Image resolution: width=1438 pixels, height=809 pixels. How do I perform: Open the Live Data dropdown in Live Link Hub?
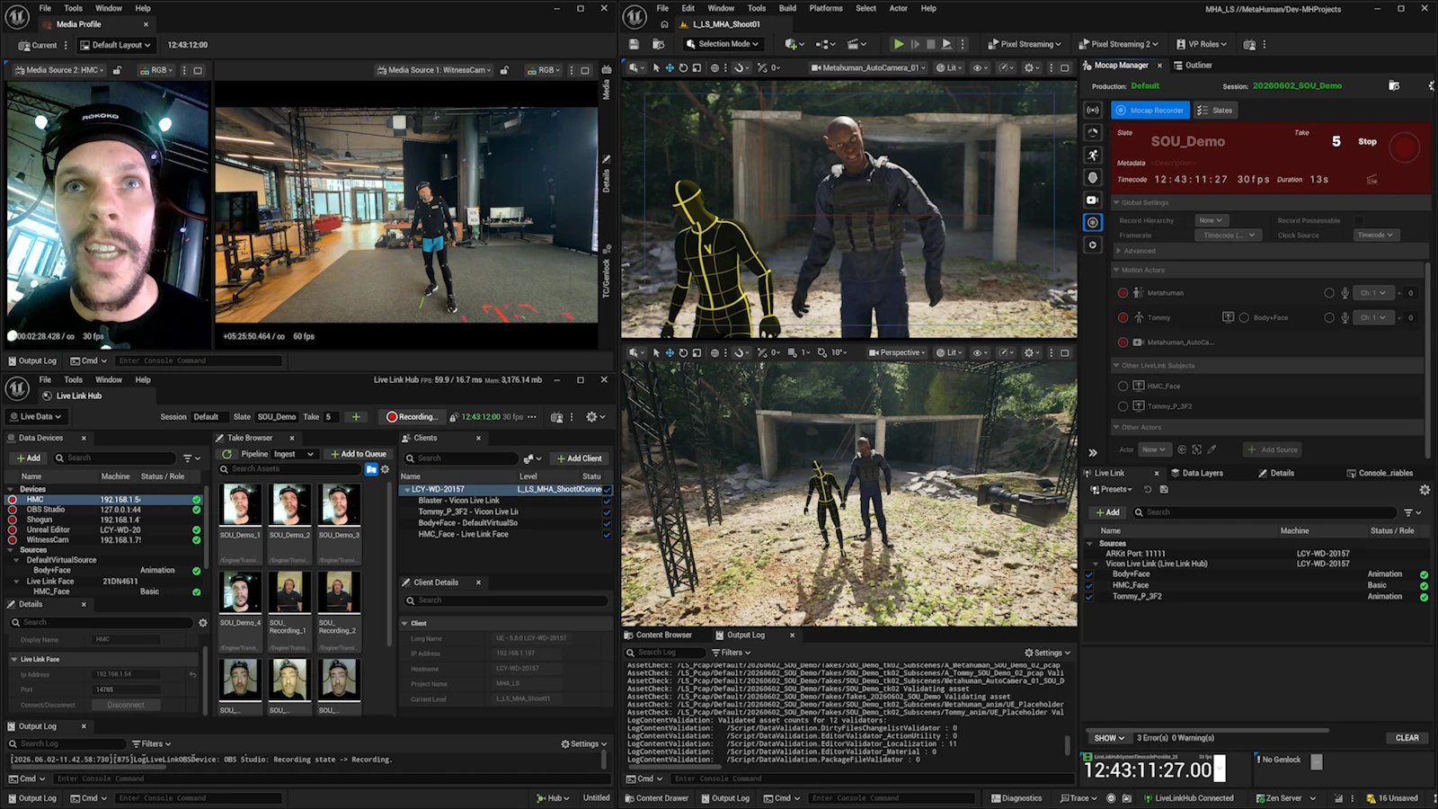[36, 417]
